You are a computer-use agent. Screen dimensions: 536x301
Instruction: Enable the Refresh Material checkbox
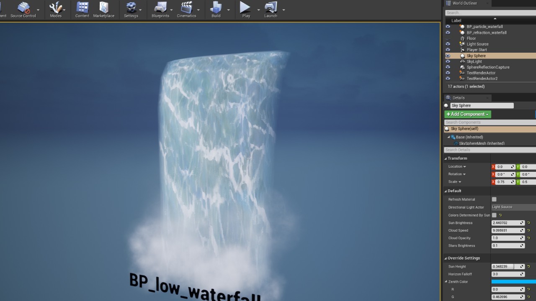494,199
